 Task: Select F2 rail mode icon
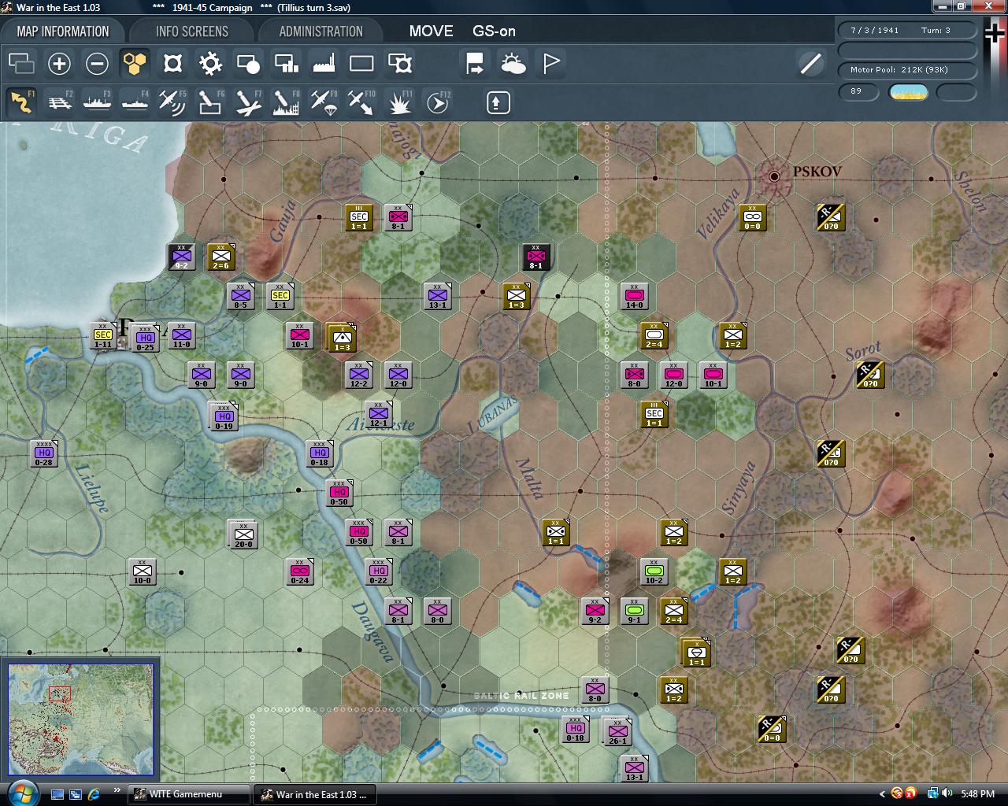(x=59, y=102)
